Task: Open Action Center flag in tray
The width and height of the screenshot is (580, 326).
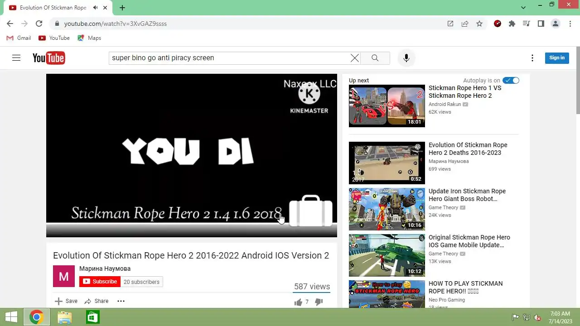Action: (515, 317)
